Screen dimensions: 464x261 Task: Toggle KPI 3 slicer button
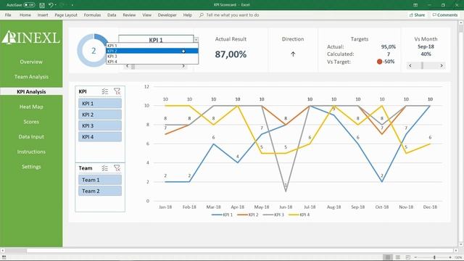coord(100,125)
